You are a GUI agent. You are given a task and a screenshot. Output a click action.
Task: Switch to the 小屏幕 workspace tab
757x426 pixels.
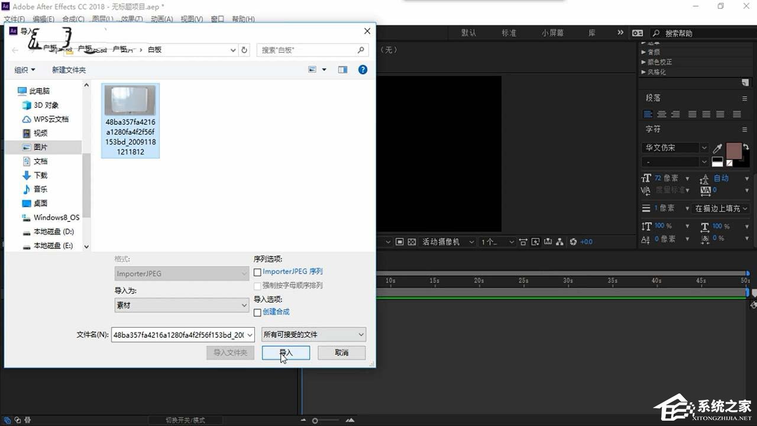point(552,33)
